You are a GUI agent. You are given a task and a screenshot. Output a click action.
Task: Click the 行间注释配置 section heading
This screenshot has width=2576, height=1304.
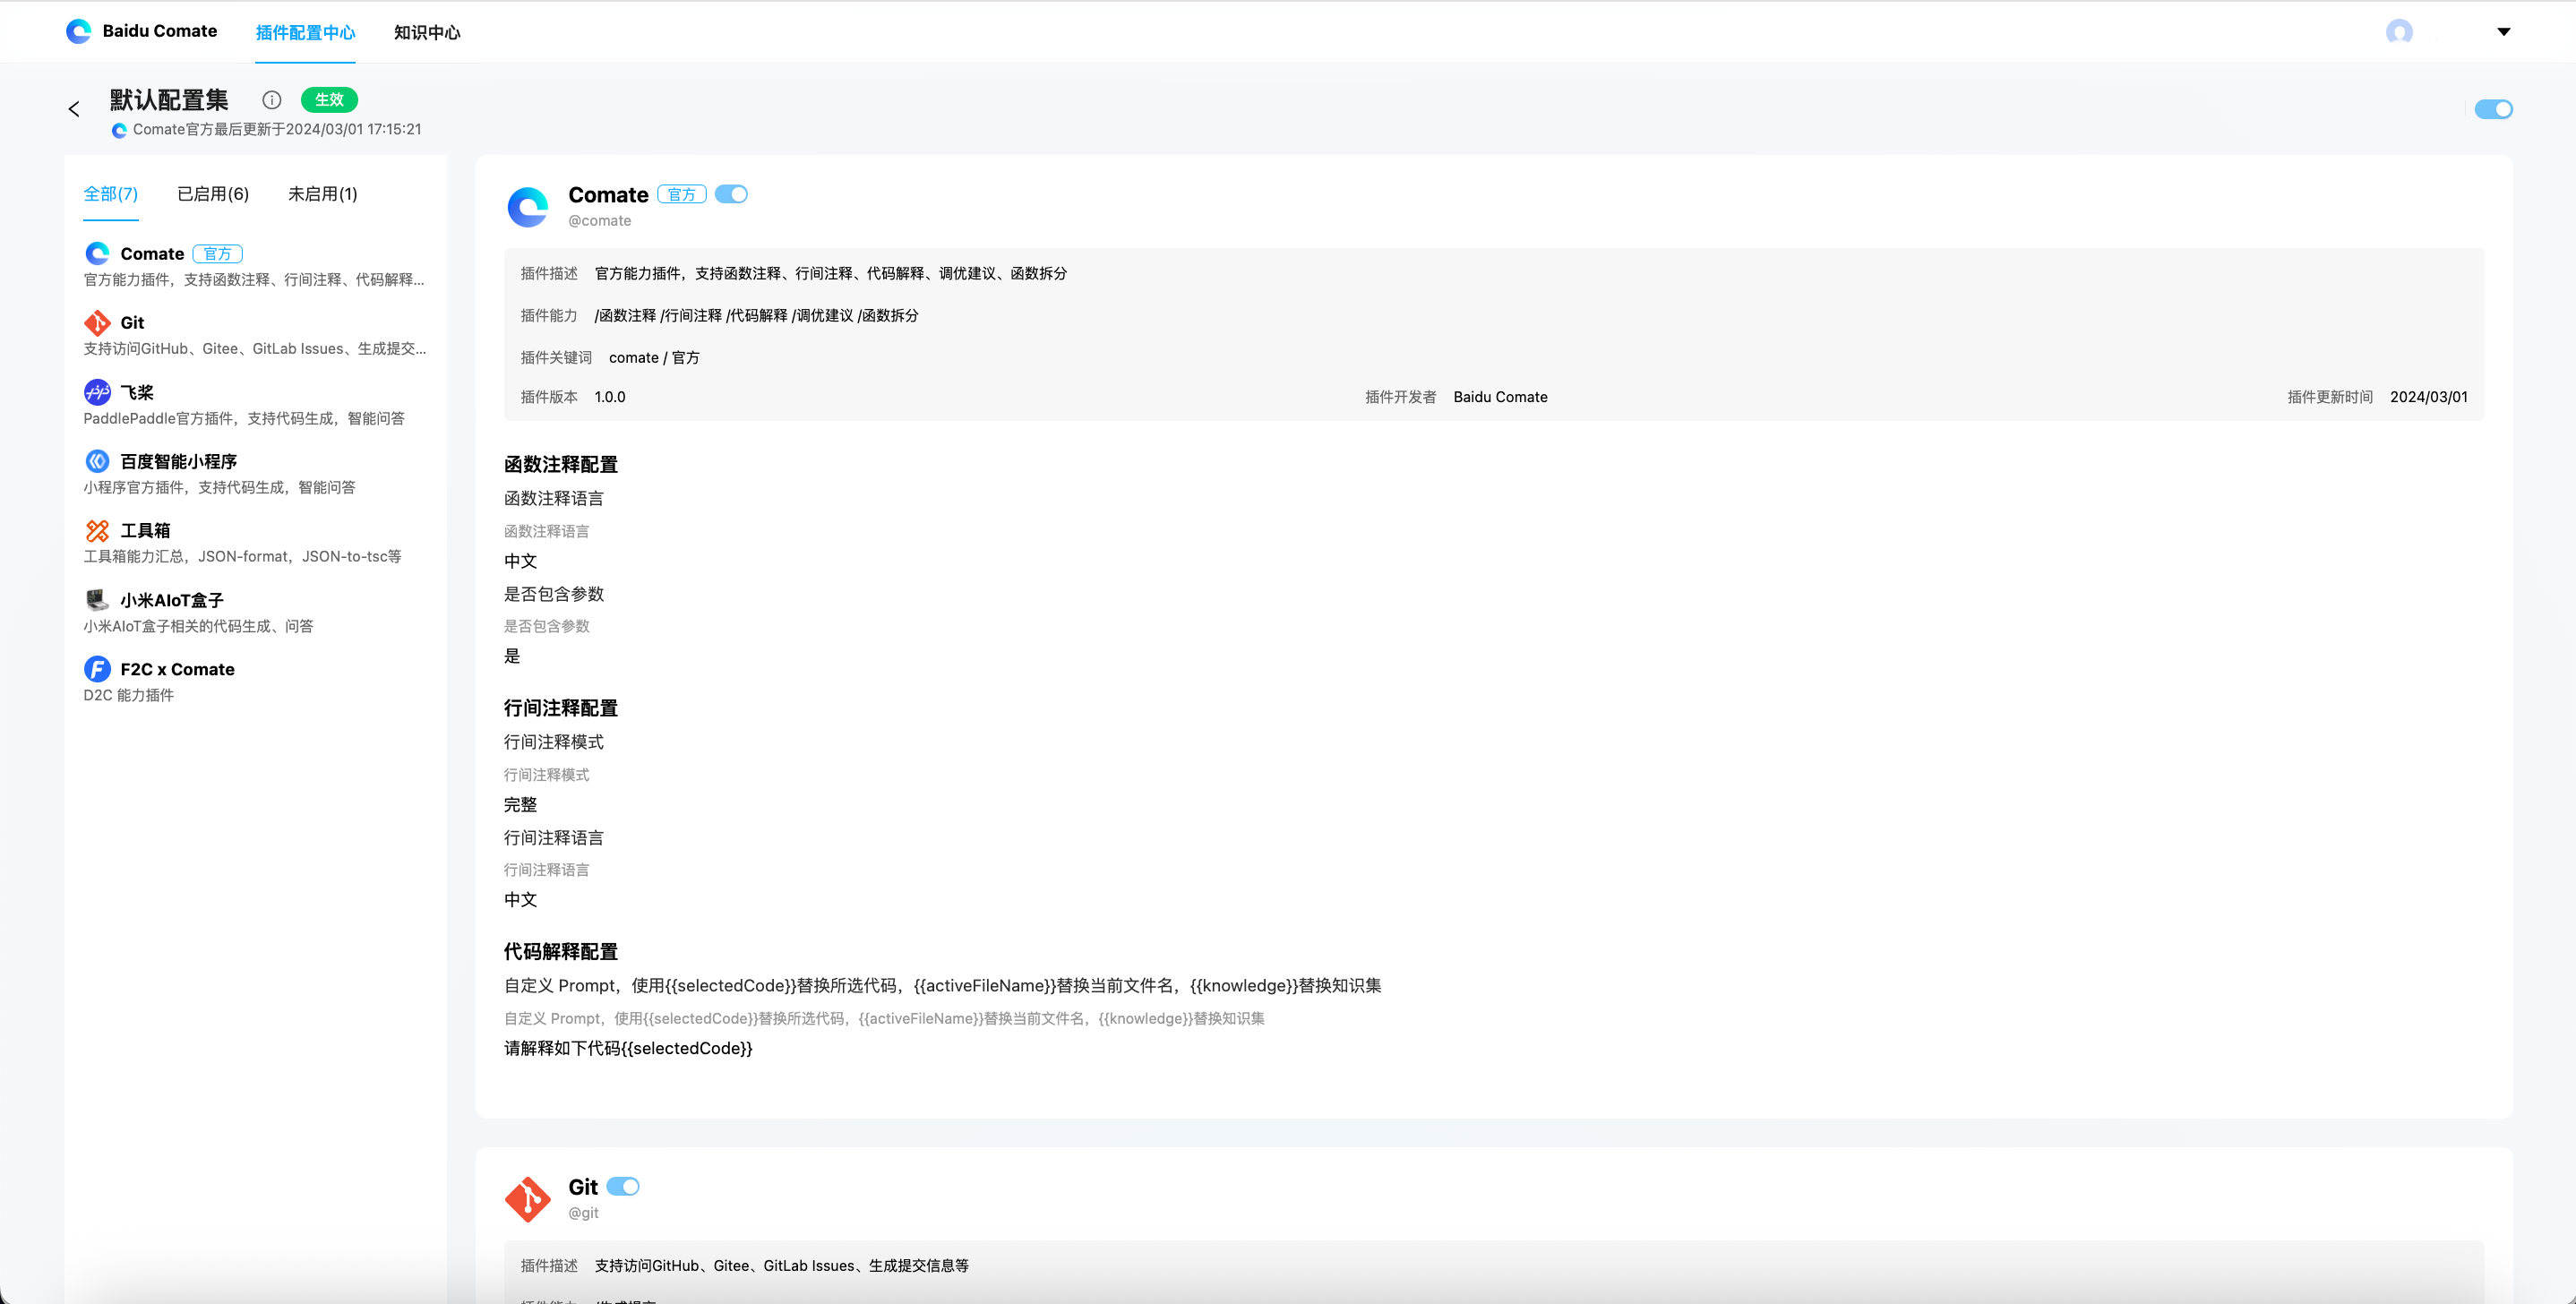561,708
